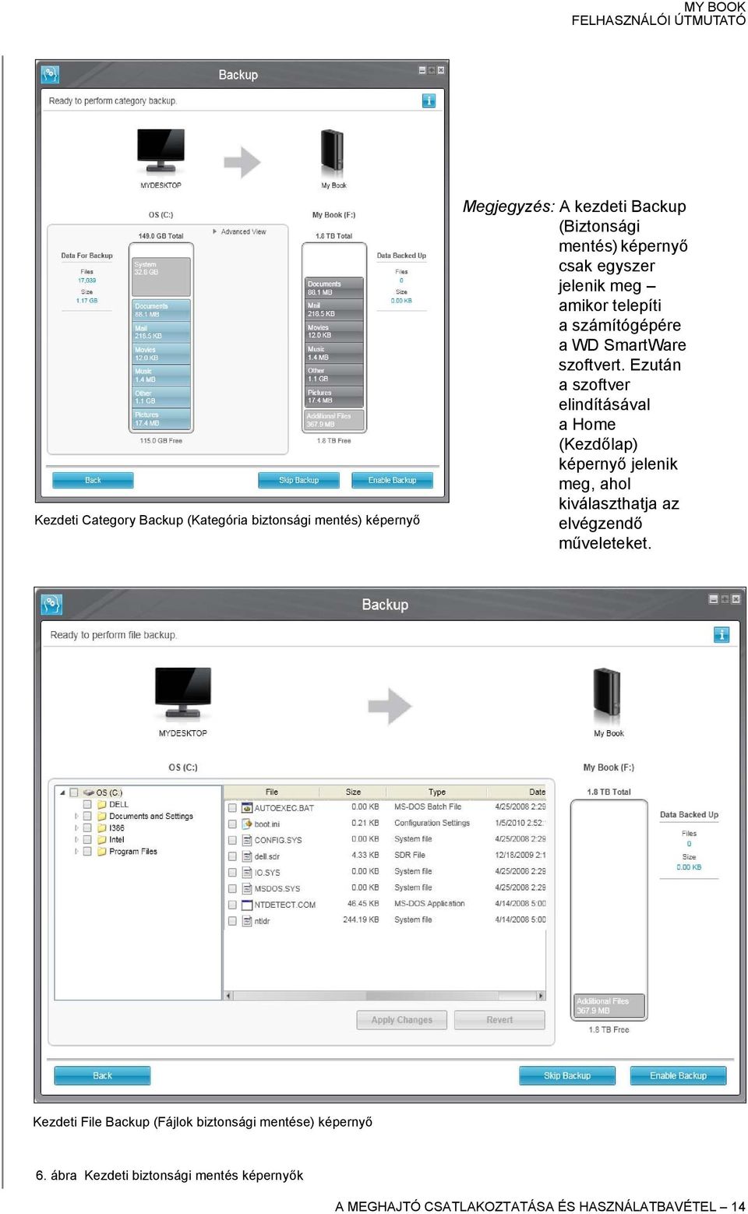Tick the NTDETECT.COM file checkbox
Image resolution: width=748 pixels, height=1214 pixels.
coord(232,905)
